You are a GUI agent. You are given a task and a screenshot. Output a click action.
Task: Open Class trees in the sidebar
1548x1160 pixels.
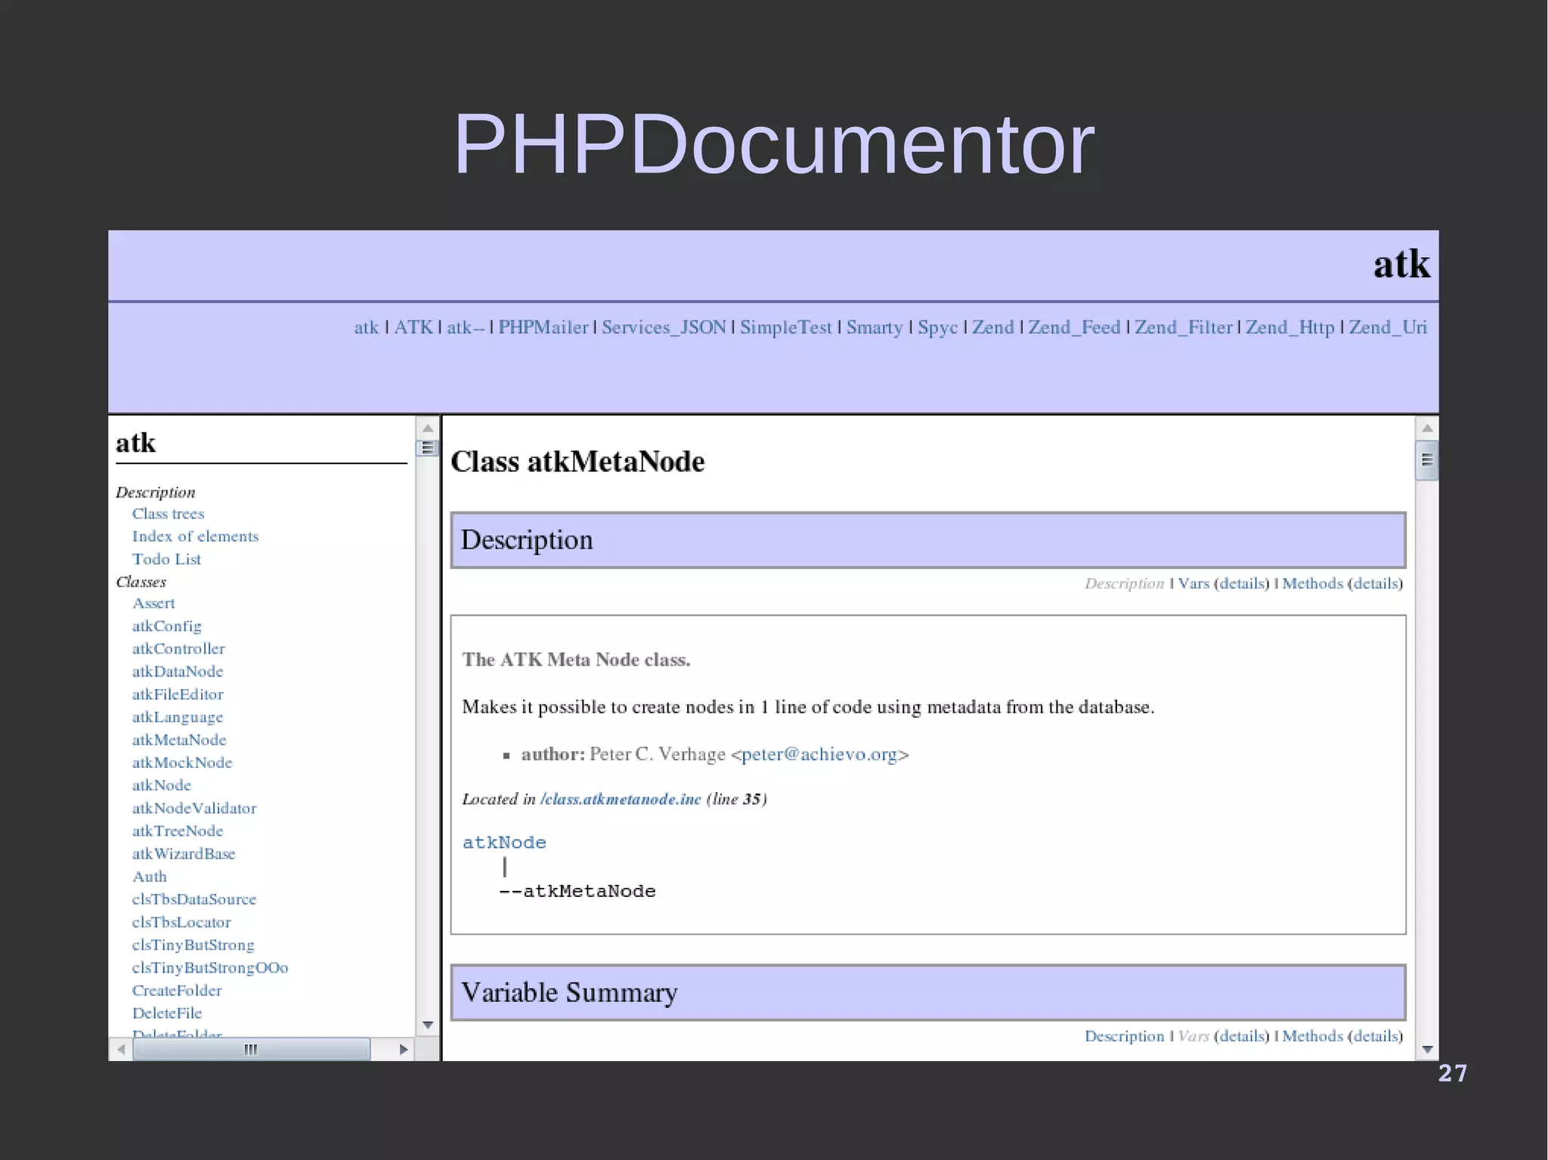tap(168, 514)
